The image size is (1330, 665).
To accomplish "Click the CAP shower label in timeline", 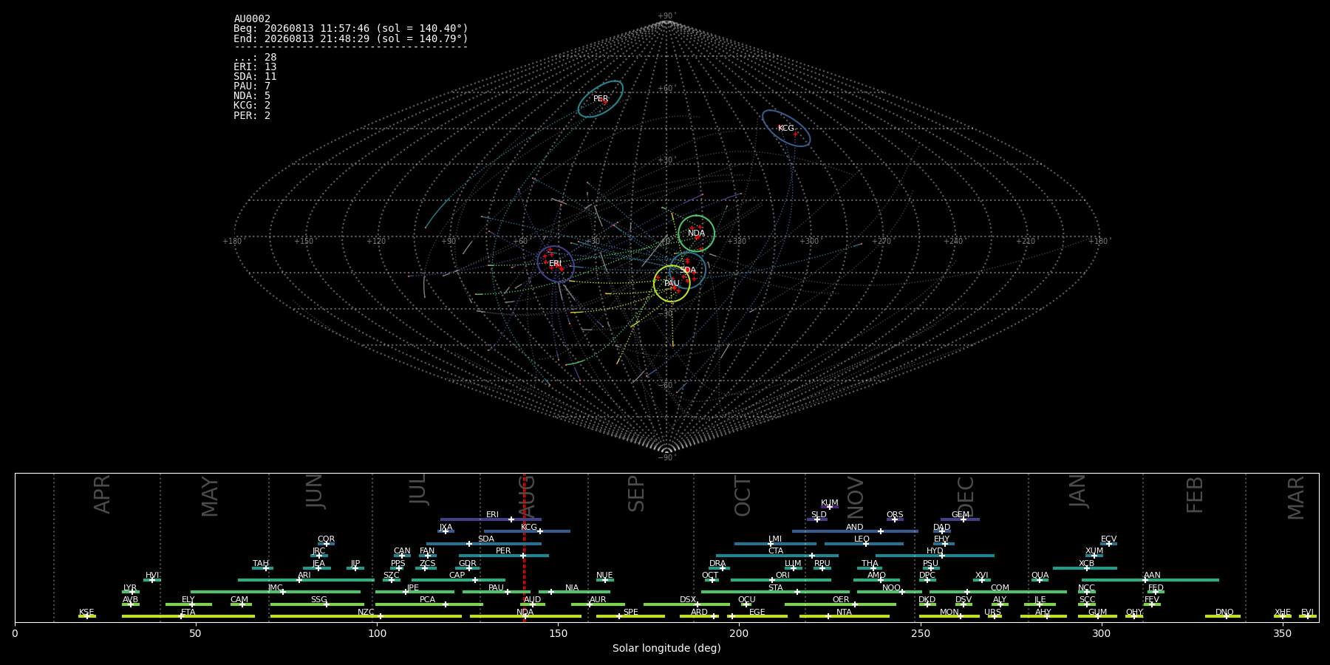I will pyautogui.click(x=457, y=576).
